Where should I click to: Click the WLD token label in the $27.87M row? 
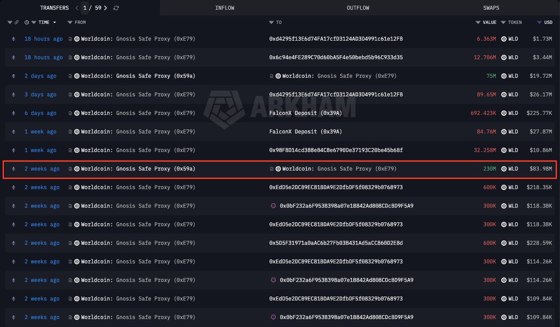[x=513, y=132]
